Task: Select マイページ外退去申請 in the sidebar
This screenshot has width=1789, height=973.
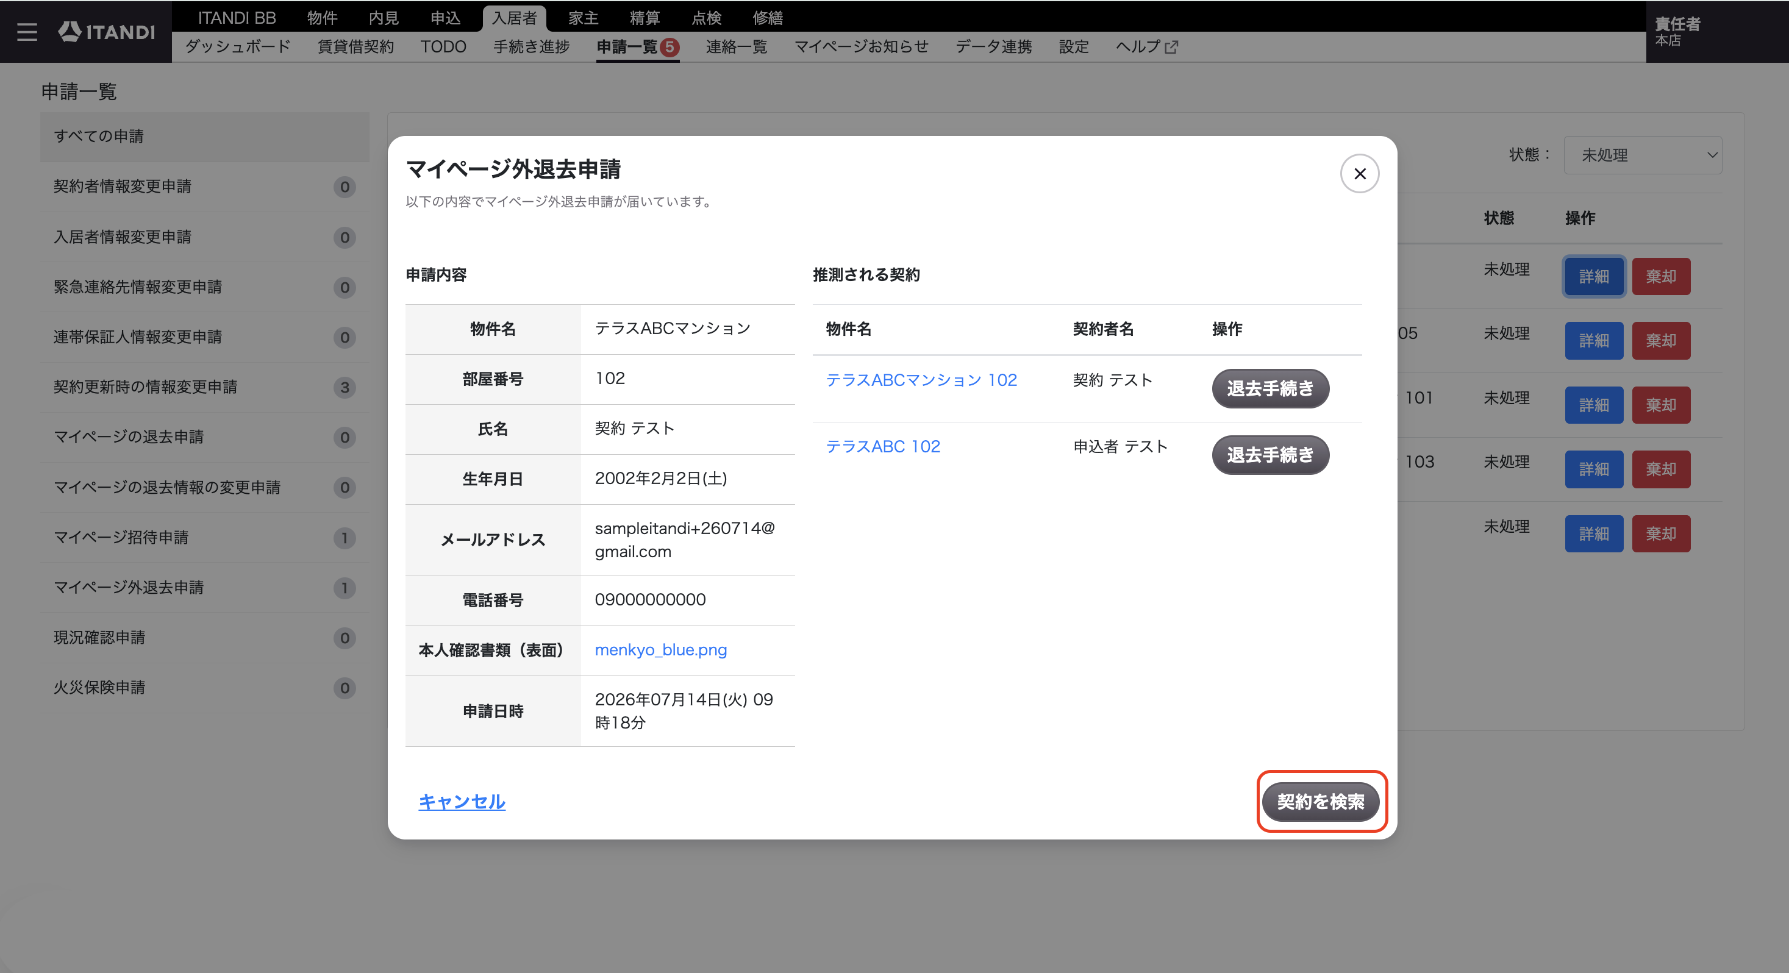Action: tap(205, 588)
